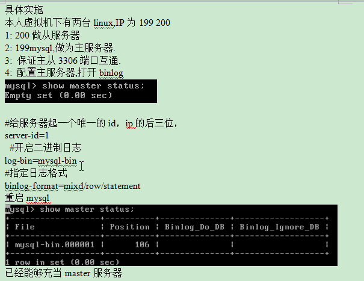Click the second terminal 'show master status;' line
This screenshot has width=364, height=281.
(70, 209)
